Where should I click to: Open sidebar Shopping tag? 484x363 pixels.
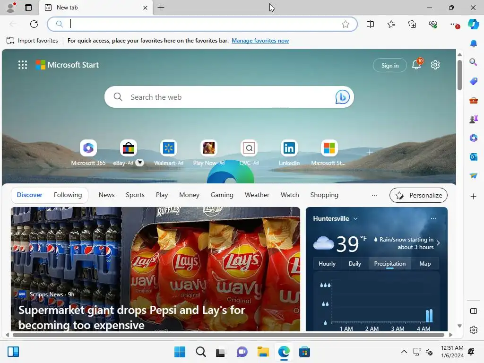474,81
